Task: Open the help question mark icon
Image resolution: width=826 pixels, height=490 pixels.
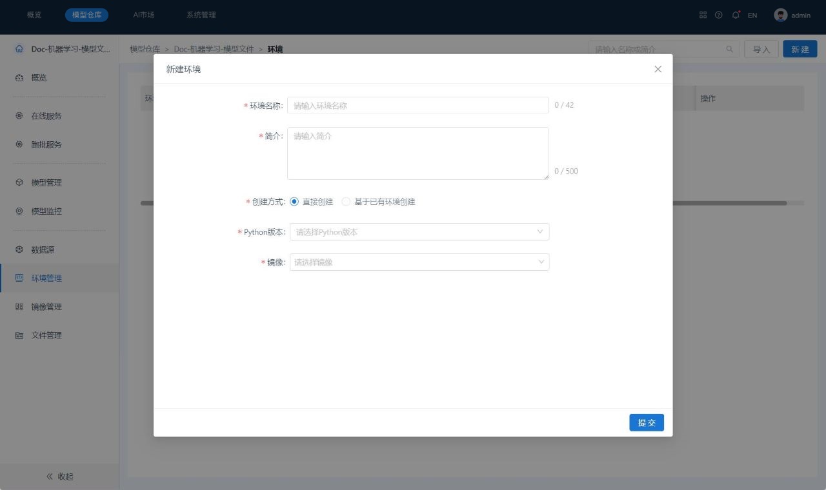Action: coord(719,15)
